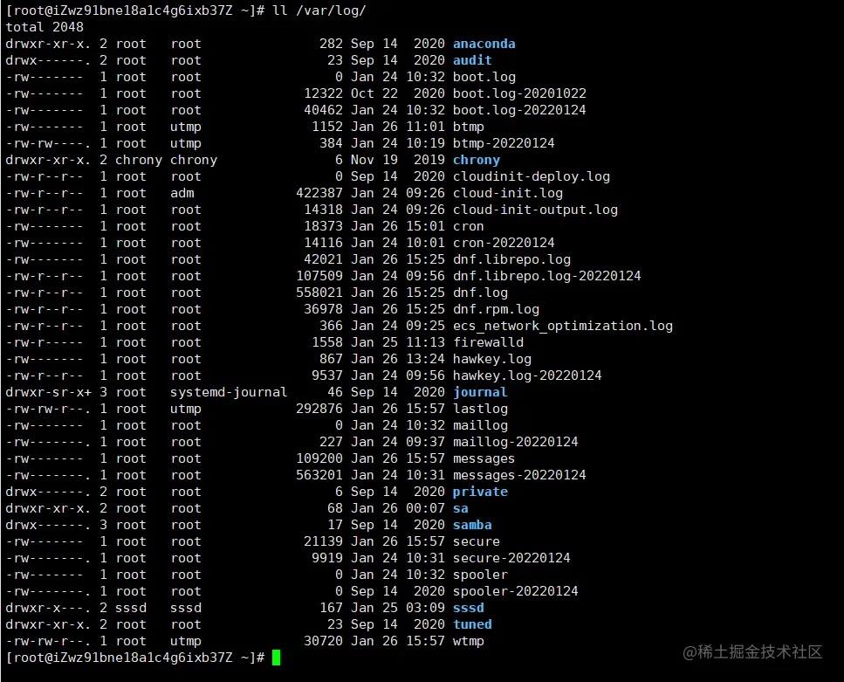Viewport: 844px width, 682px height.
Task: Select dnf.librepo.log file name
Action: [511, 259]
